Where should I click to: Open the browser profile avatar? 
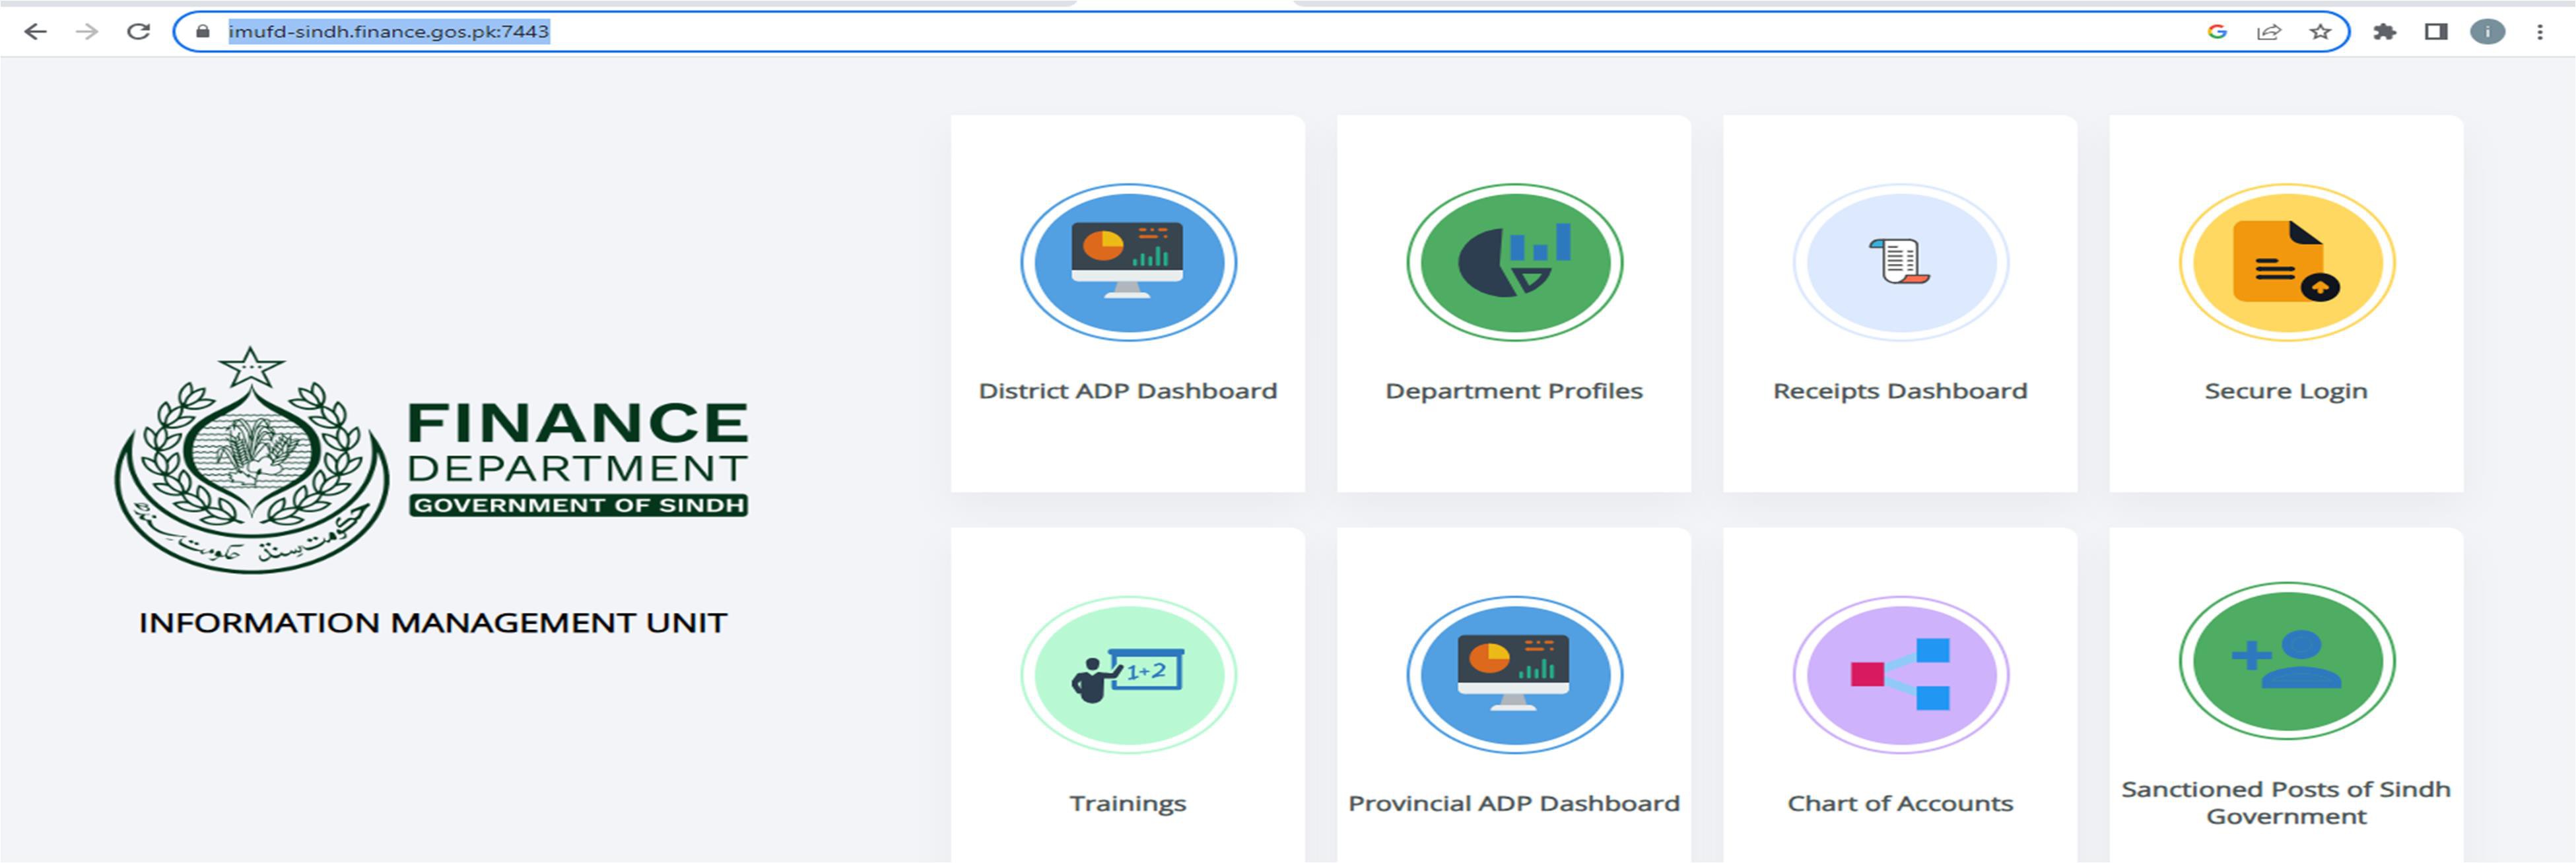pos(2487,32)
